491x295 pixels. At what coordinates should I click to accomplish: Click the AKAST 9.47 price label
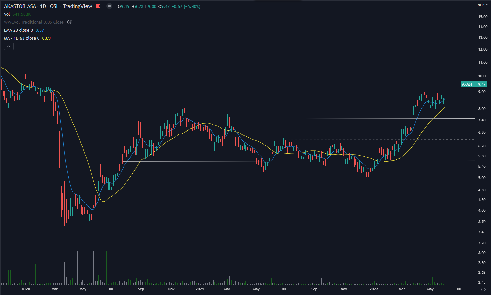coord(474,84)
